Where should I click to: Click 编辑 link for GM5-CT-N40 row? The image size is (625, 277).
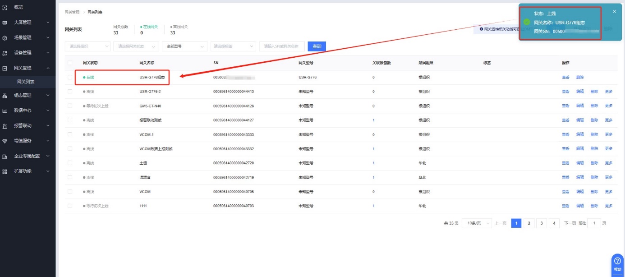(x=580, y=106)
